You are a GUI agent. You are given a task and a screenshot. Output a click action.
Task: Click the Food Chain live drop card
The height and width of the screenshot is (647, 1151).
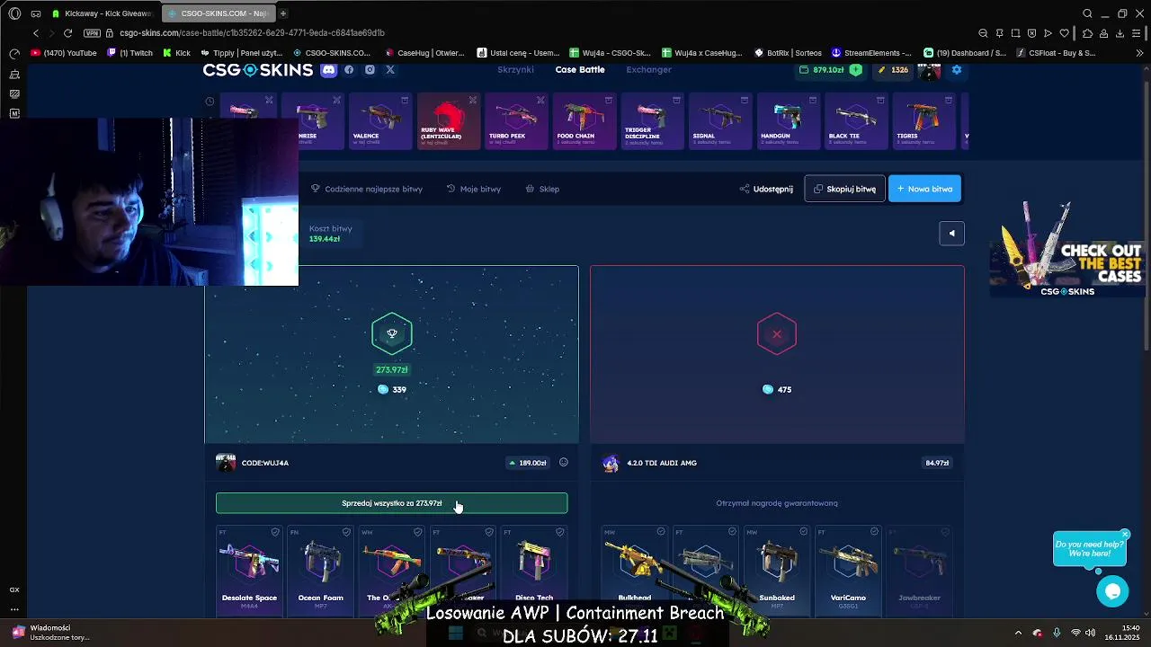pyautogui.click(x=584, y=120)
